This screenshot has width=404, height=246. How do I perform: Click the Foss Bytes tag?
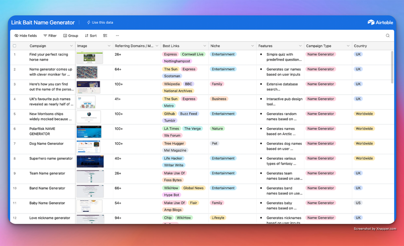[173, 180]
